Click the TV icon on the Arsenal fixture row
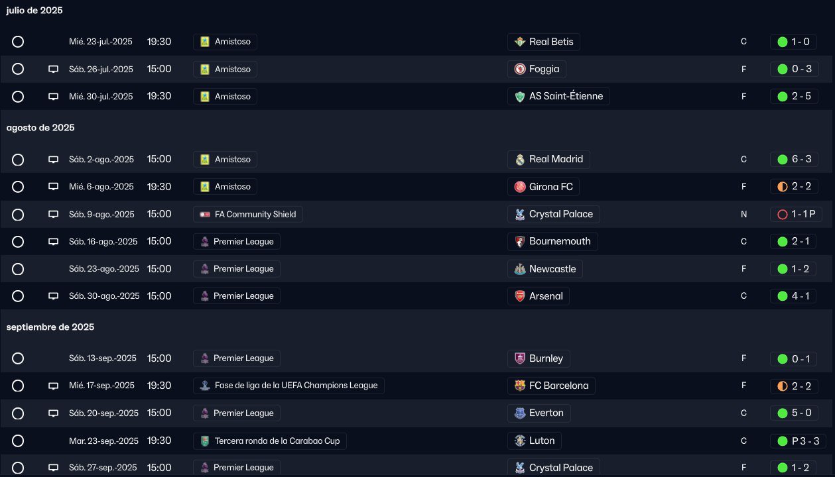 tap(54, 296)
